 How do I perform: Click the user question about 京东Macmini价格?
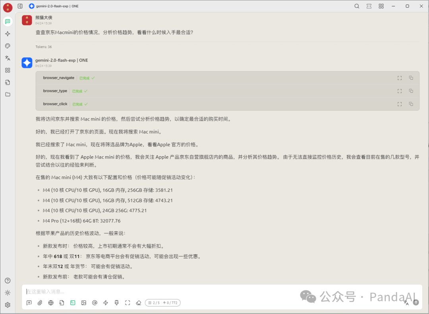pyautogui.click(x=114, y=33)
